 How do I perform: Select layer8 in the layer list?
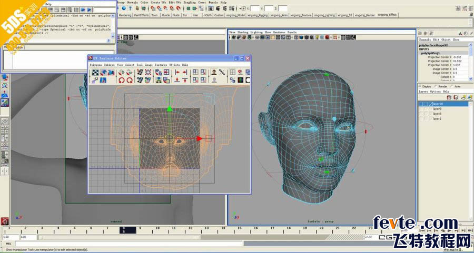[x=437, y=114]
